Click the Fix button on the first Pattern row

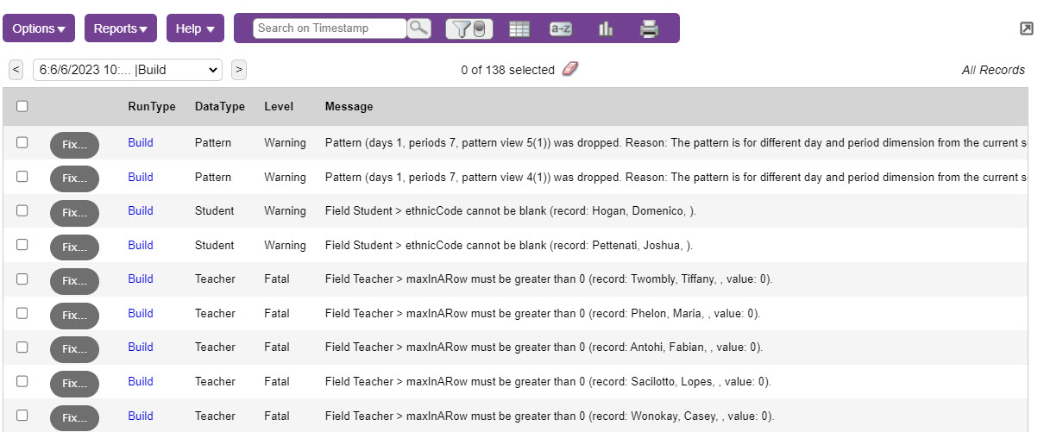click(x=74, y=144)
